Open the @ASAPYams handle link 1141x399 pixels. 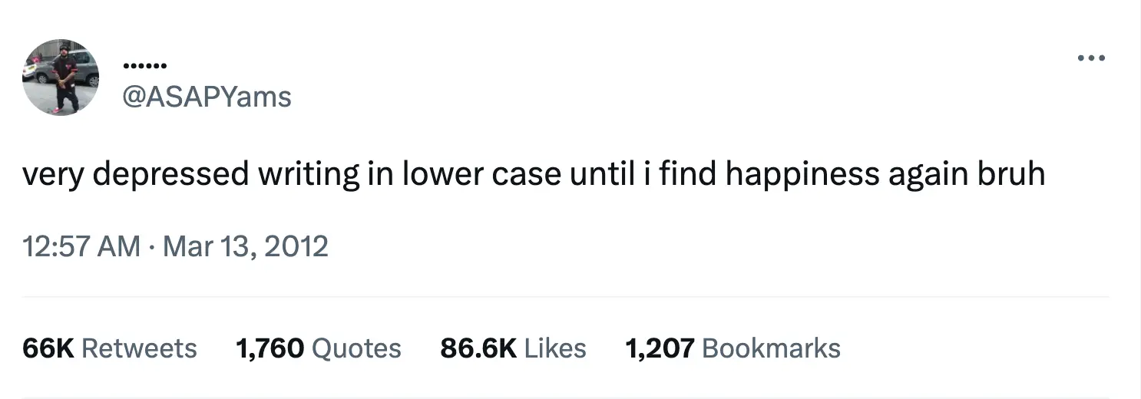click(207, 97)
